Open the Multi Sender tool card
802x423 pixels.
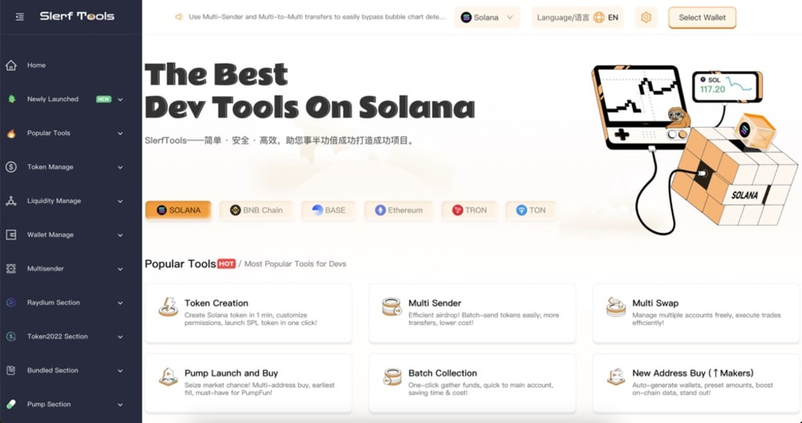point(472,313)
